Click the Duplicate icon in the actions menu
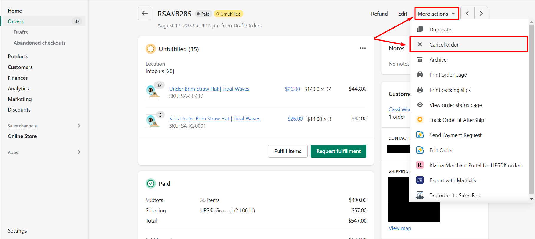Screen dimensions: 535x239 point(420,29)
